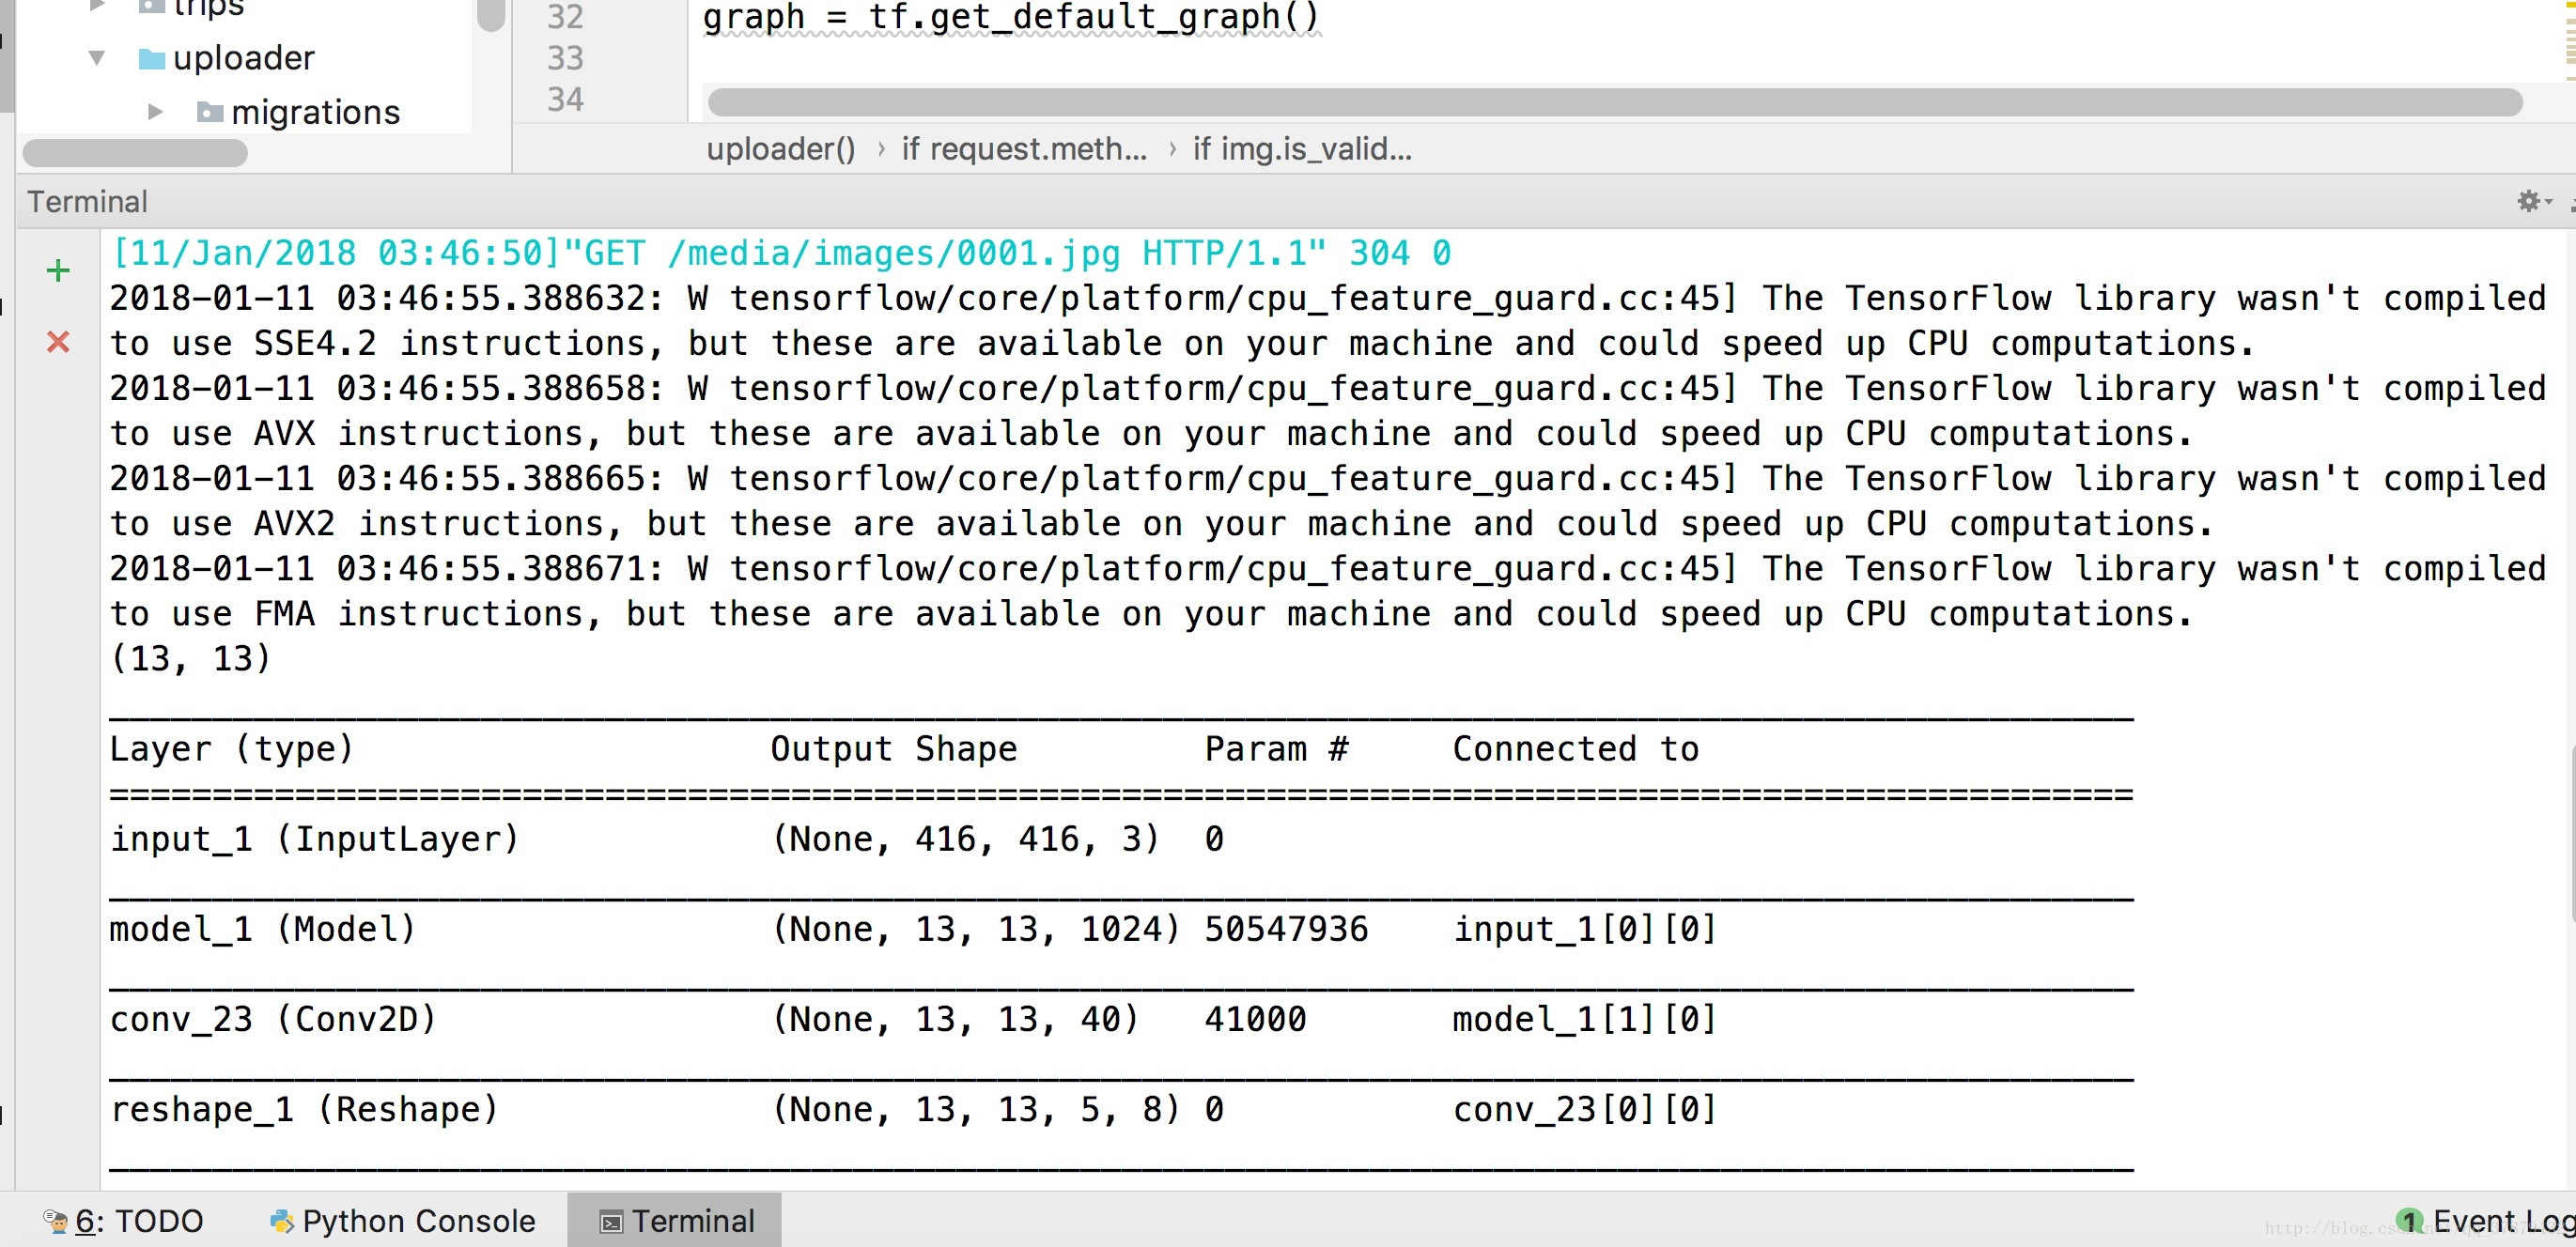Click the editor horizontal scrollbar

(x=1614, y=102)
